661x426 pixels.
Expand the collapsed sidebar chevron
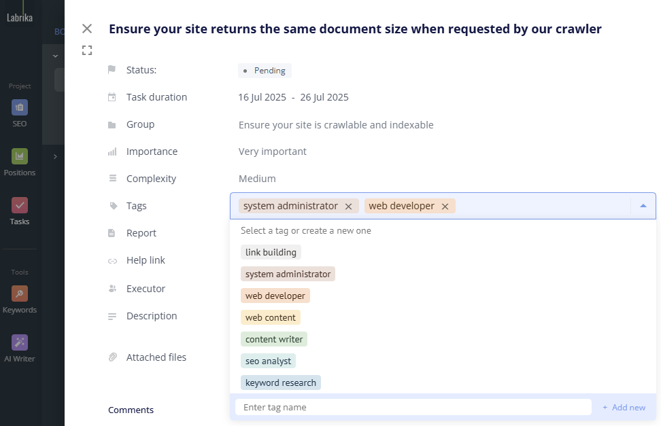[55, 157]
